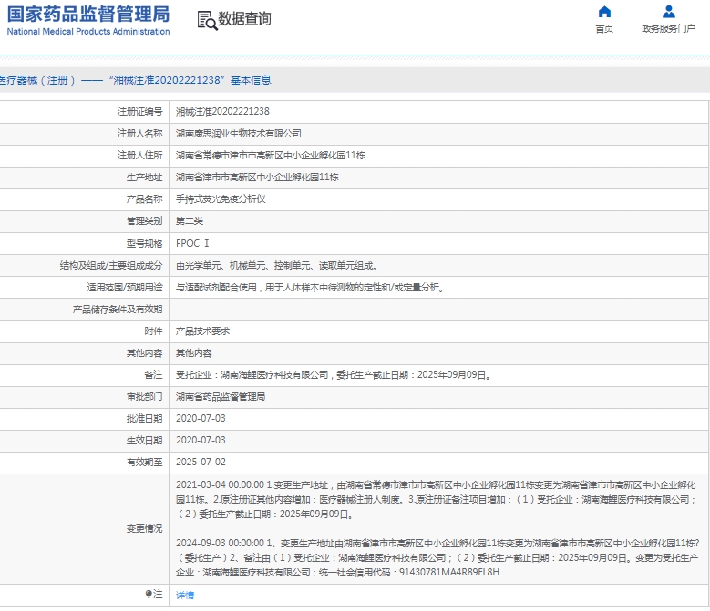Select 生效日期 value 2020-07-03

tap(201, 440)
